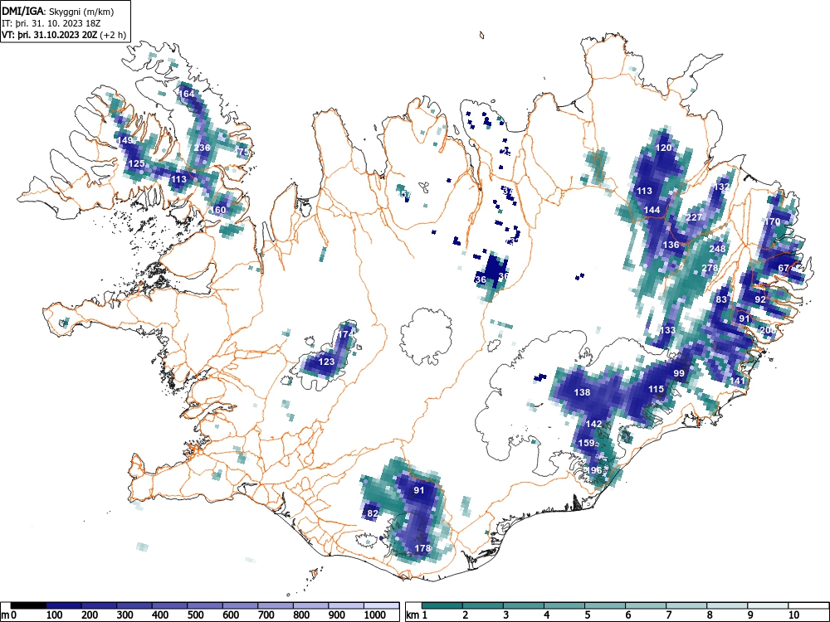
Task: Select the map value 92
Action: pos(760,299)
